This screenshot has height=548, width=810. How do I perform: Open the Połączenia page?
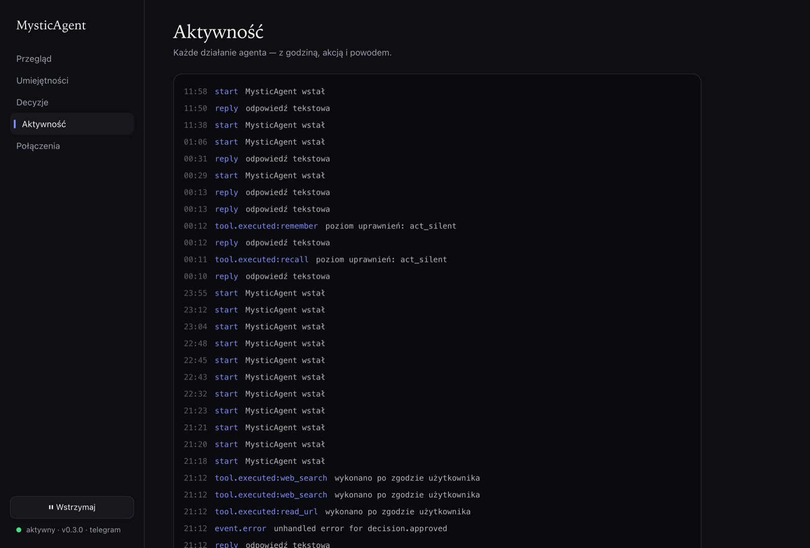pos(38,146)
